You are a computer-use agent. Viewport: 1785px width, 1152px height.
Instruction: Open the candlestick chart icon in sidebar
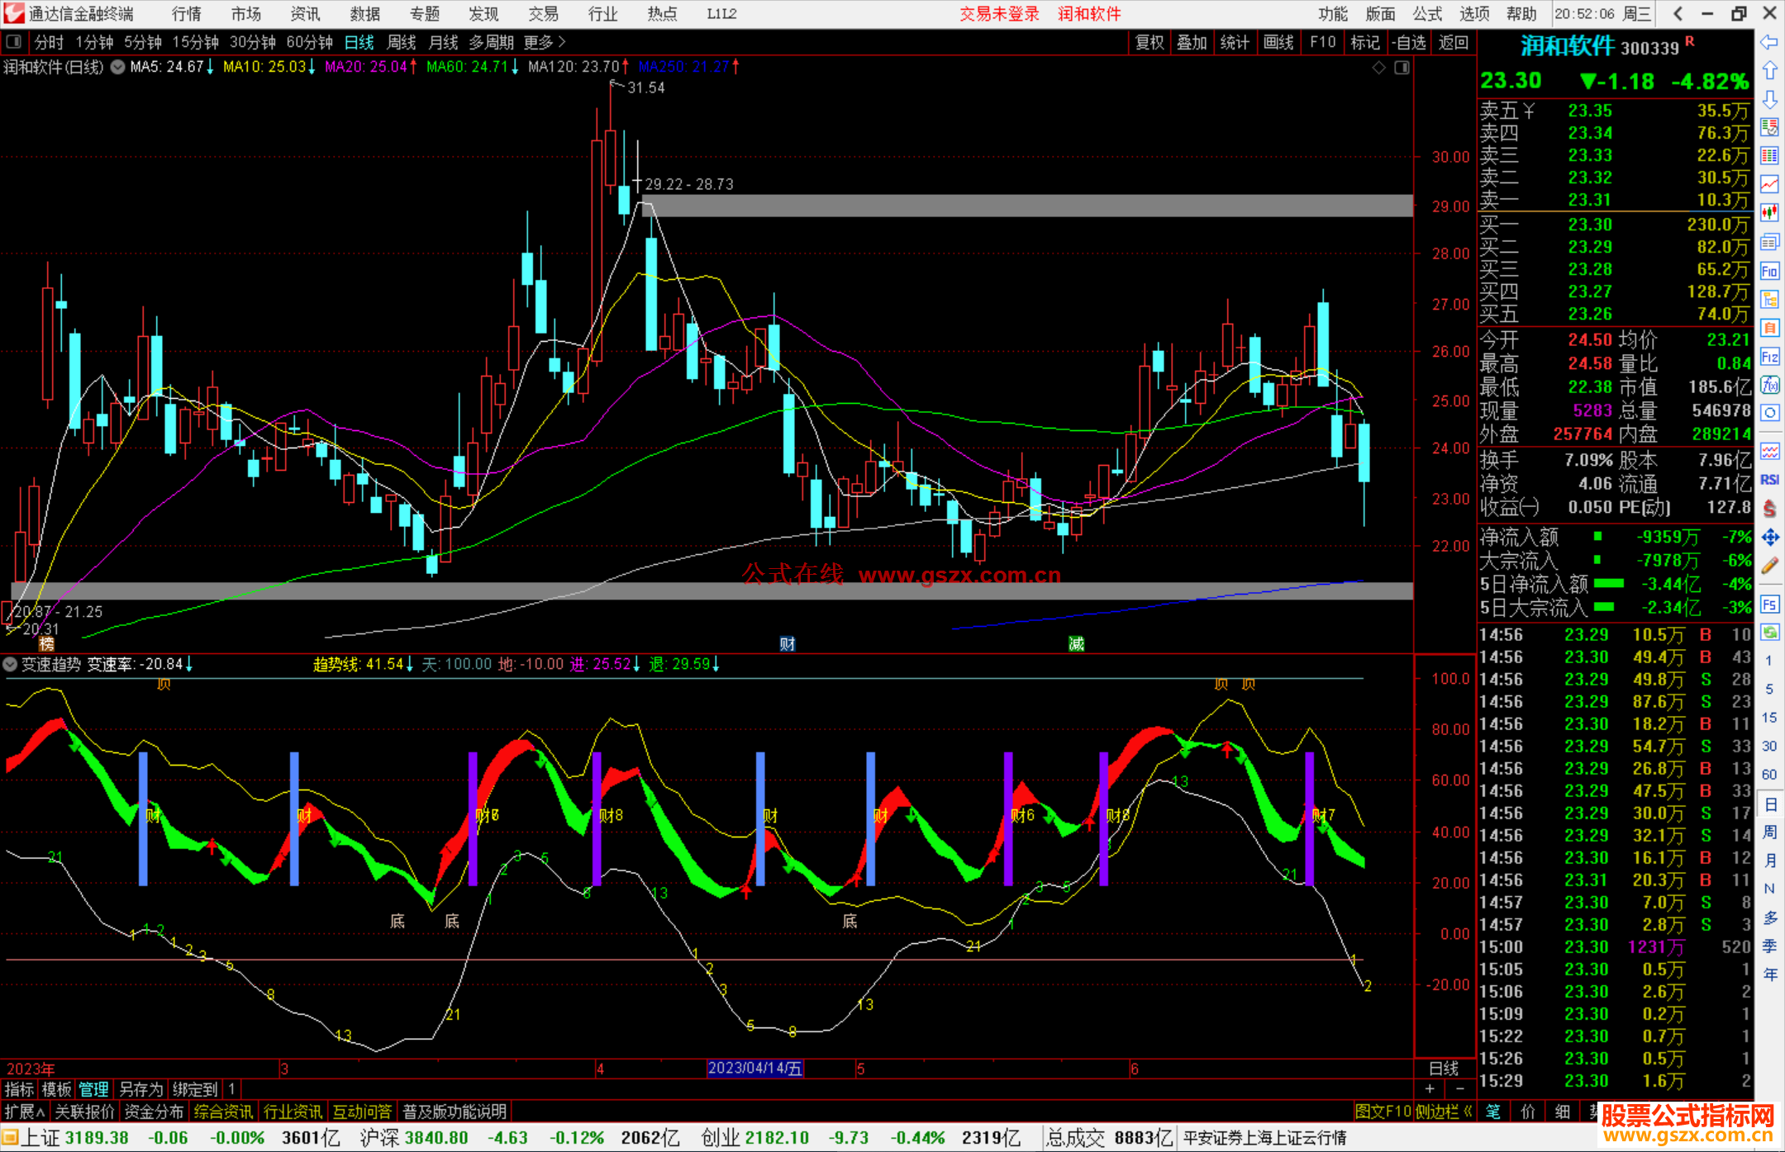1769,213
